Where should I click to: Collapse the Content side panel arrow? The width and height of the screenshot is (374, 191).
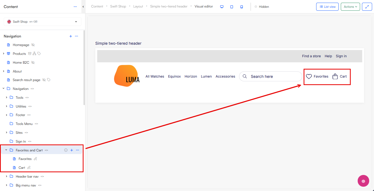click(83, 7)
